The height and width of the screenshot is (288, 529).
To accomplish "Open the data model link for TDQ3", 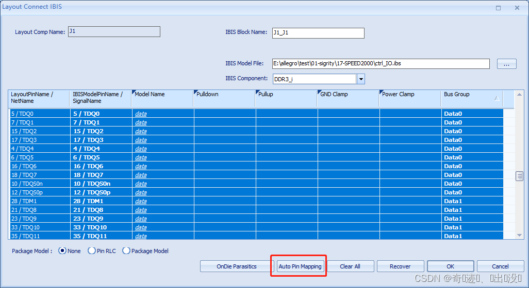I will coord(141,140).
